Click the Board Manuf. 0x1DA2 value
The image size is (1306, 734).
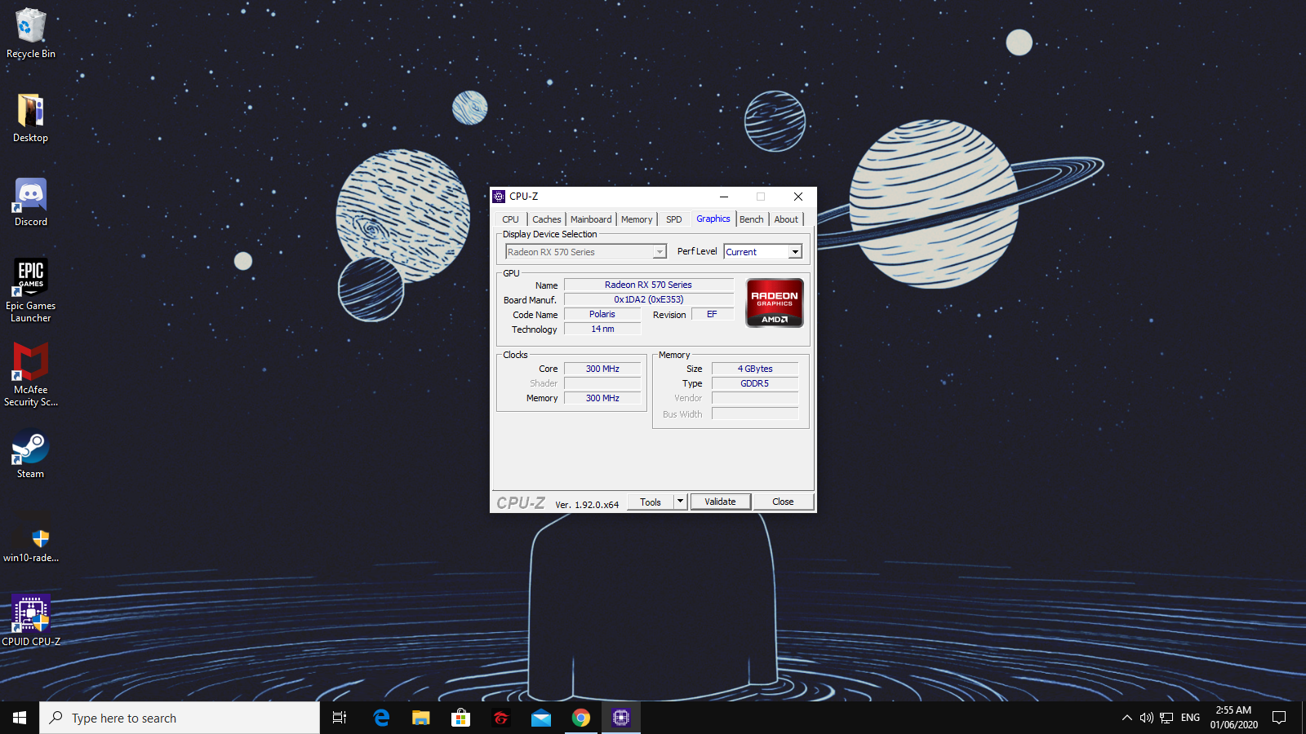click(x=649, y=299)
